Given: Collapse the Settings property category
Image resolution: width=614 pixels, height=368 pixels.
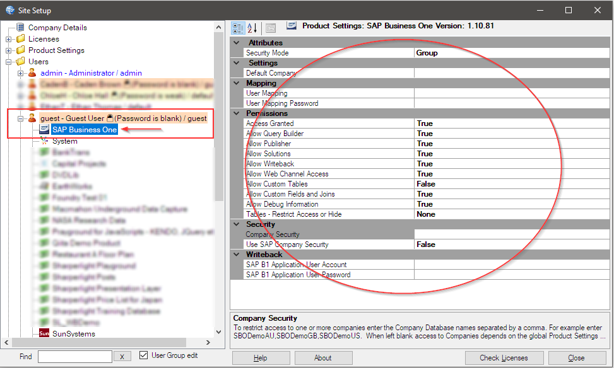Looking at the screenshot, I should coord(237,62).
